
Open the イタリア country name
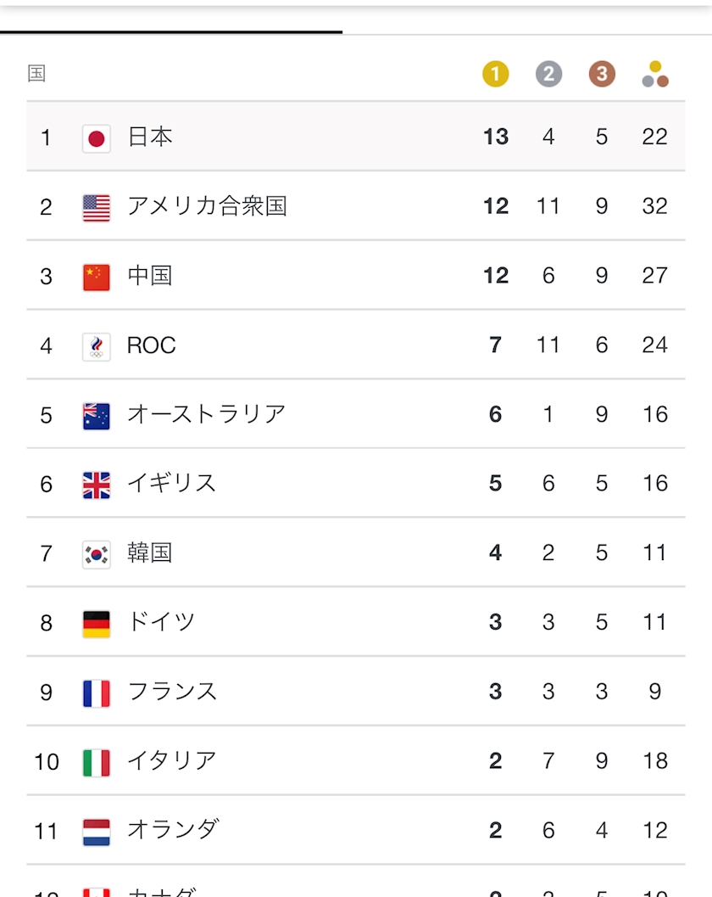(172, 760)
